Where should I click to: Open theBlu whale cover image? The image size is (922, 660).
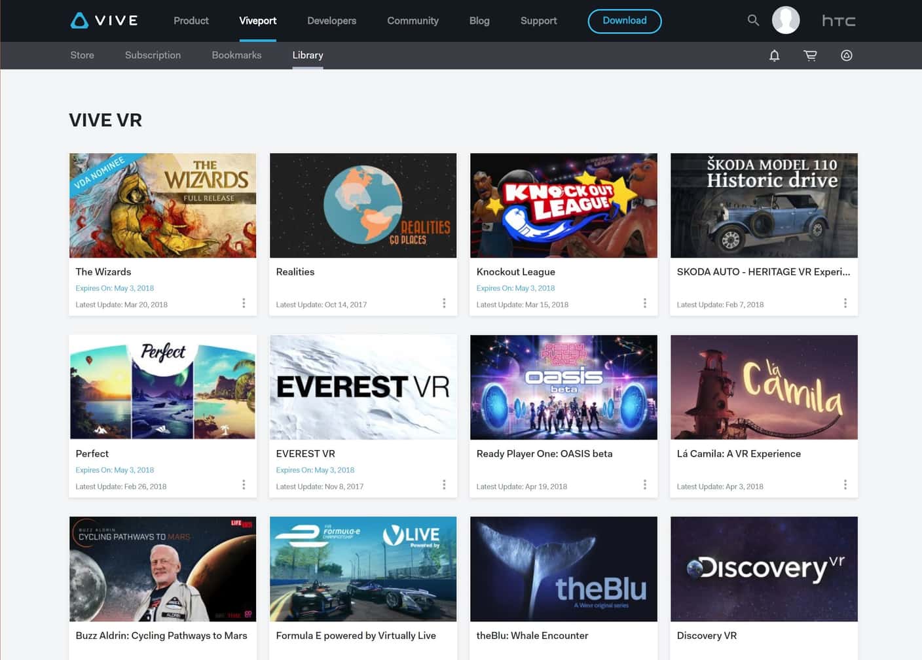pyautogui.click(x=564, y=569)
